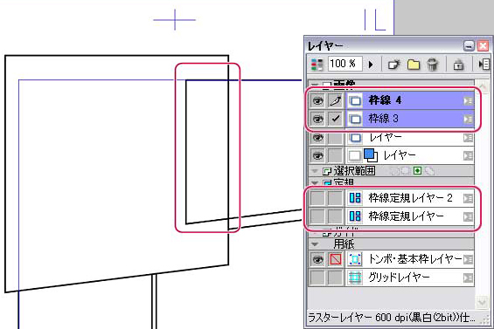Click the panel ruler icon of 枠線定規レイヤー

[355, 216]
